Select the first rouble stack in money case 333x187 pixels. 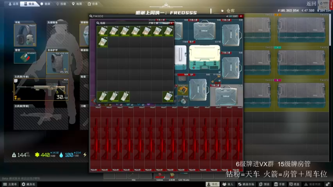[x=102, y=32]
